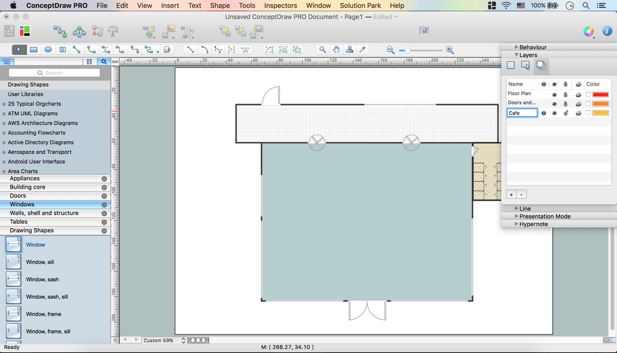Open the Inspectors menu

(x=280, y=6)
